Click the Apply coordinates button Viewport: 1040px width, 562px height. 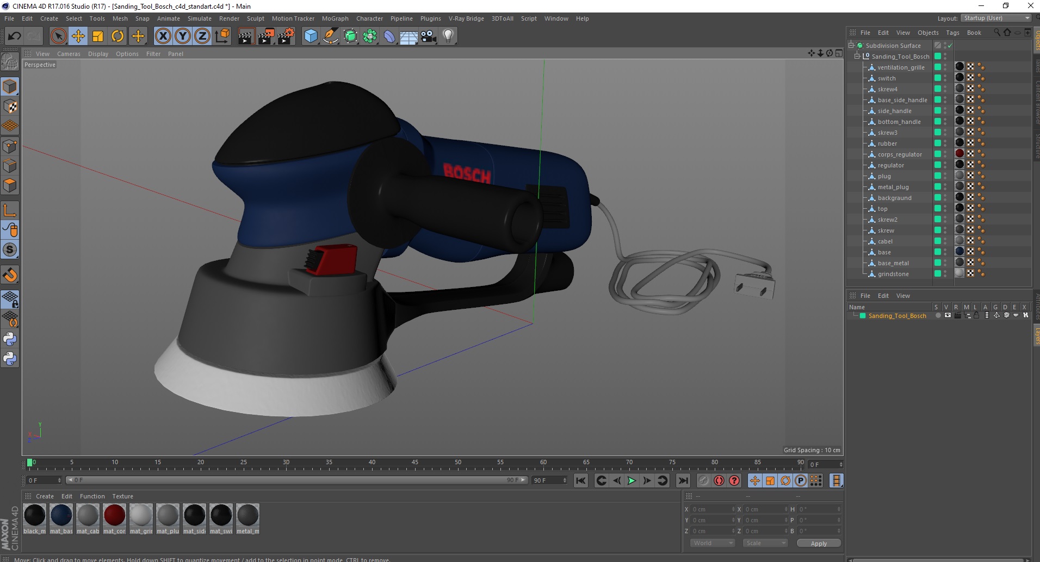coord(819,544)
